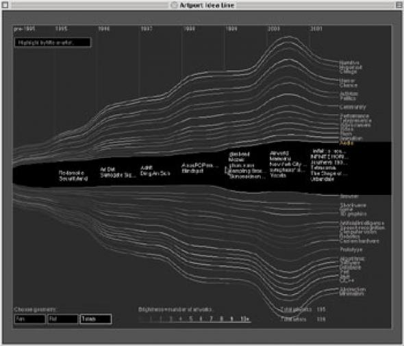Click the Highlight by title or artist field
The width and height of the screenshot is (404, 346).
coord(53,42)
